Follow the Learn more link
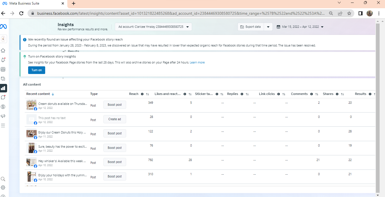 pyautogui.click(x=197, y=62)
